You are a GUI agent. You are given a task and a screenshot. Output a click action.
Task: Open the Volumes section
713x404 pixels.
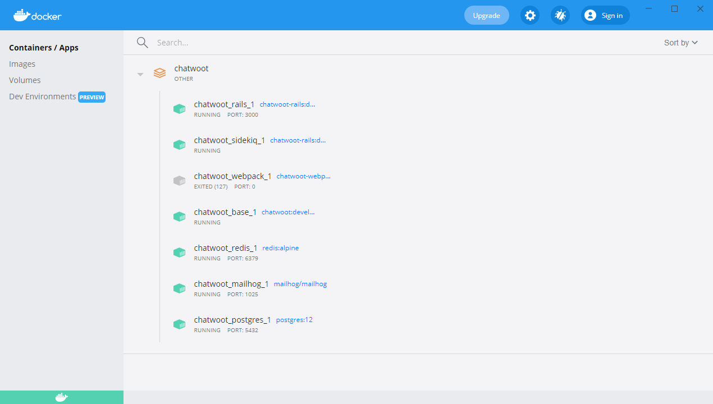(24, 80)
